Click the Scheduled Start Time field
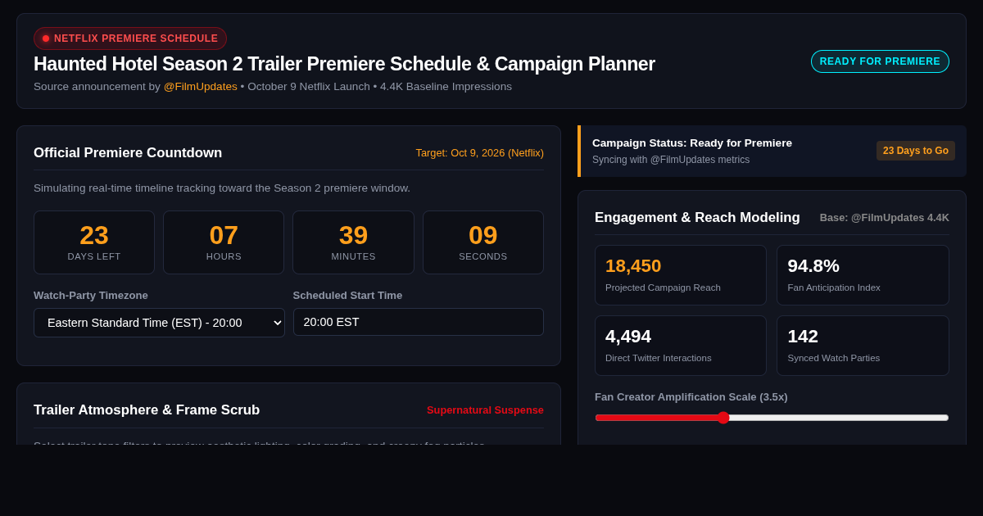The image size is (983, 516). click(x=419, y=322)
